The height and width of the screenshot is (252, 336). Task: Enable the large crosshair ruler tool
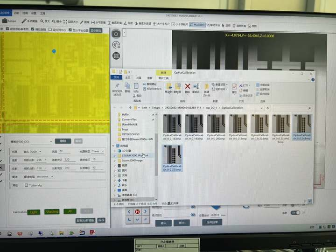click(161, 24)
